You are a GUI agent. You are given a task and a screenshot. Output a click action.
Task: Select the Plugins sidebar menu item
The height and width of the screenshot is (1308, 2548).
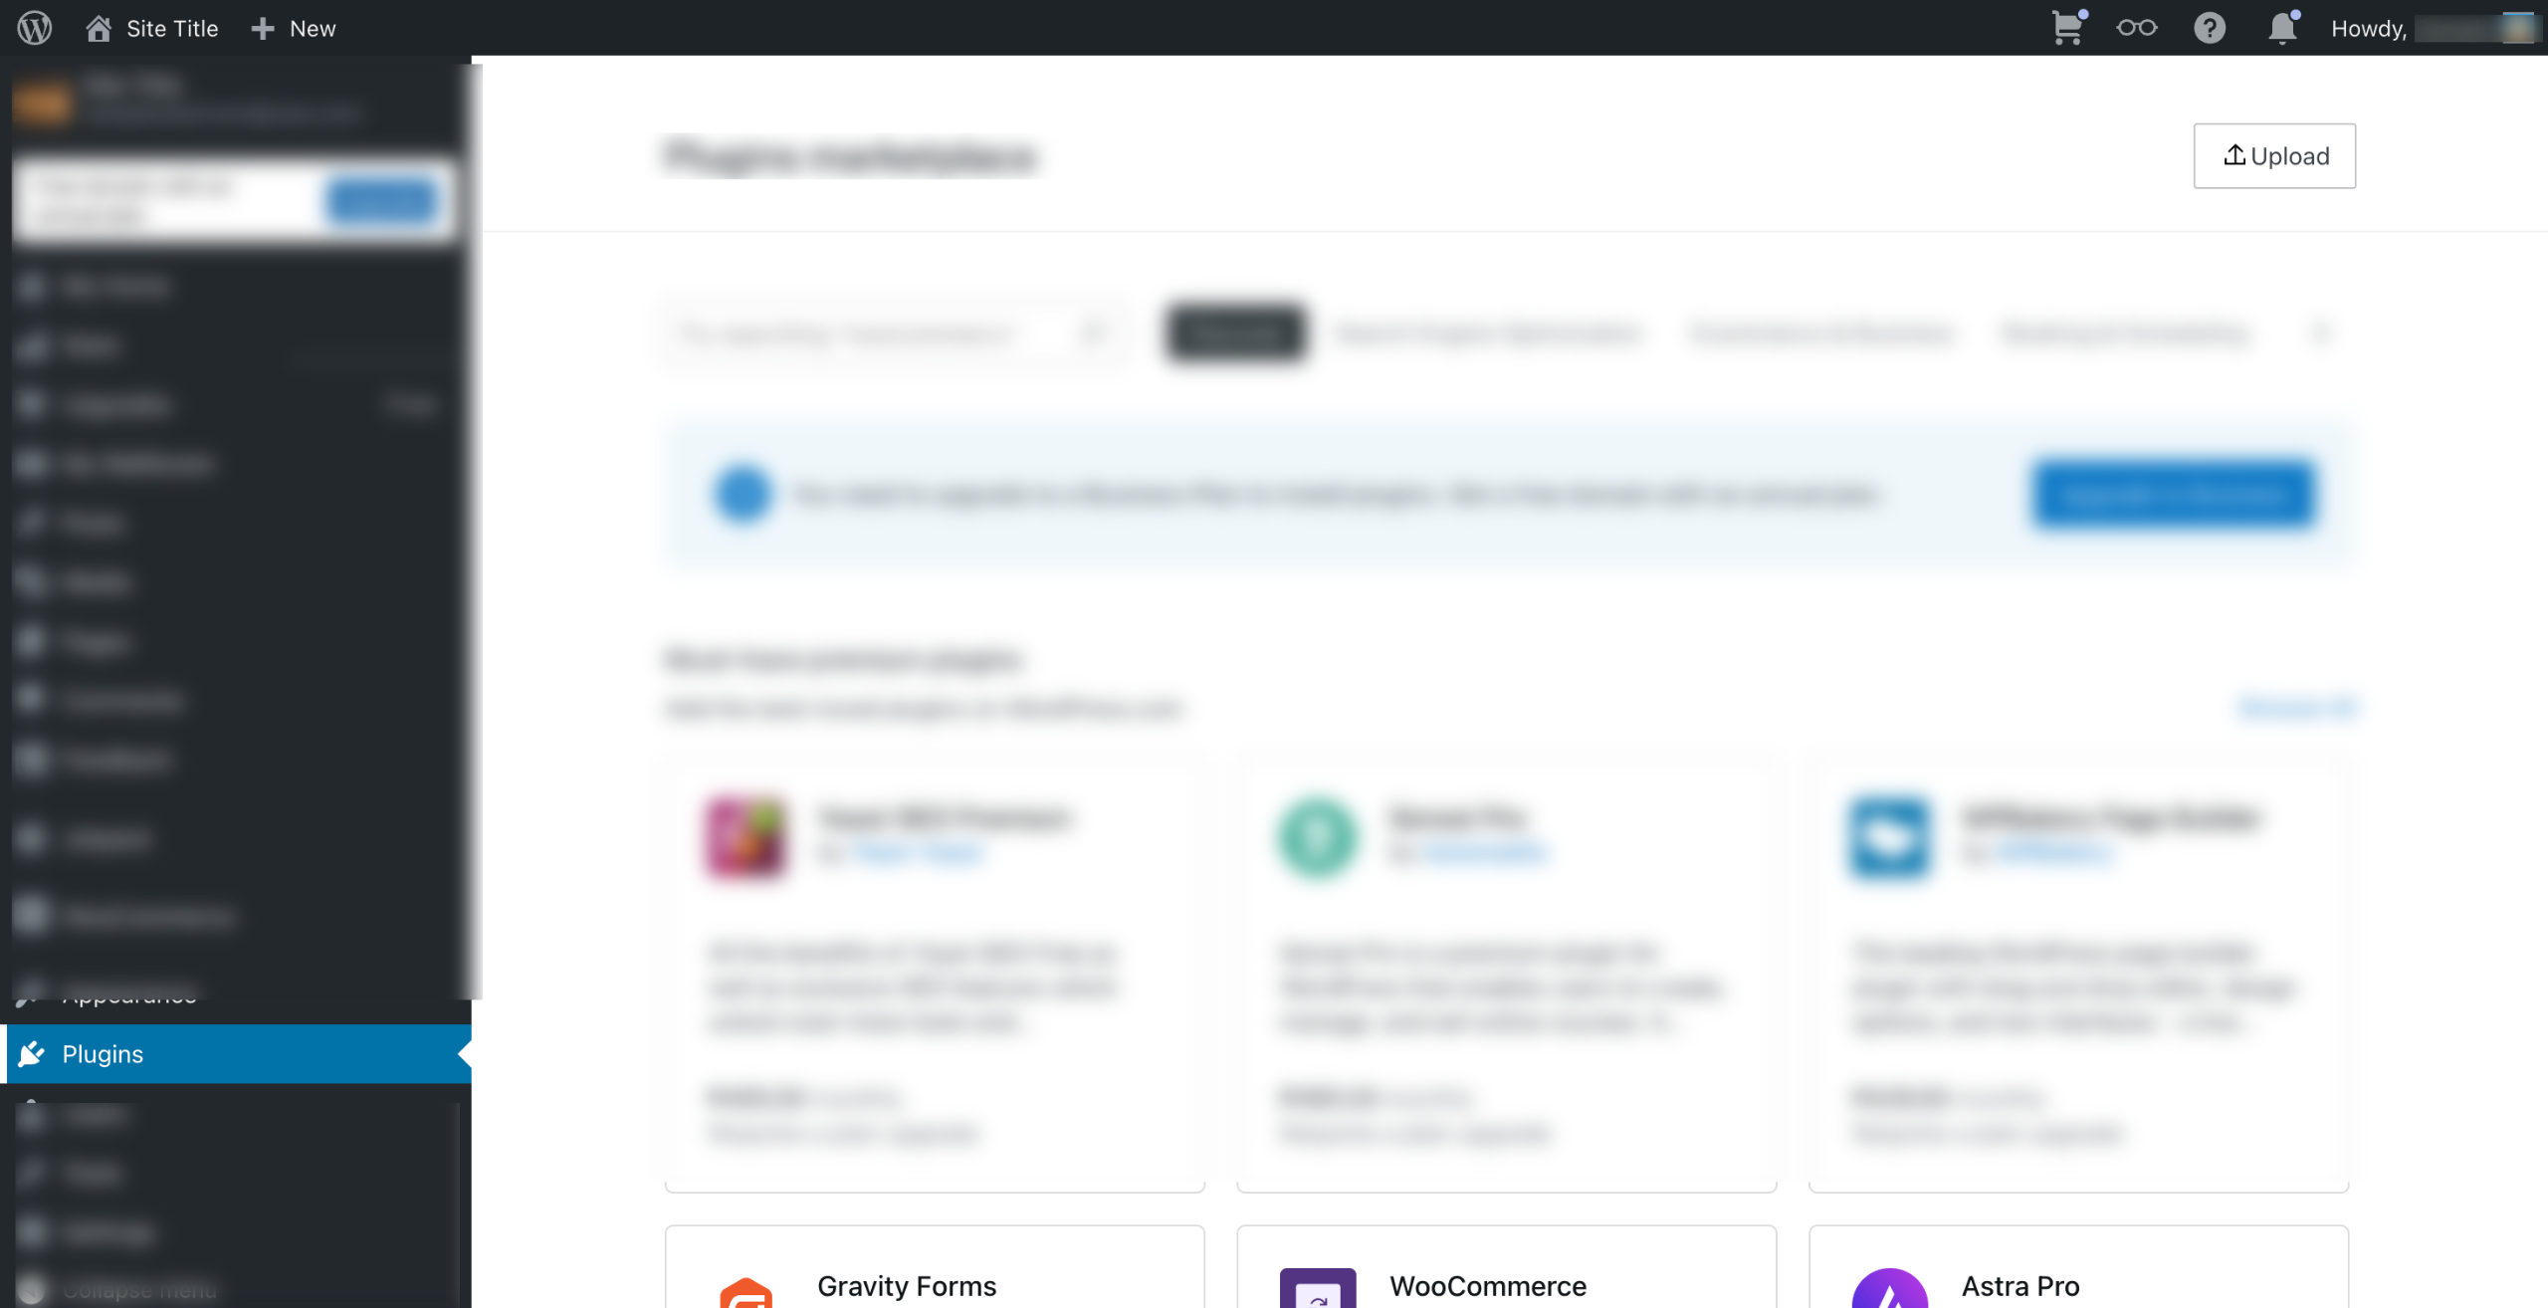click(239, 1053)
